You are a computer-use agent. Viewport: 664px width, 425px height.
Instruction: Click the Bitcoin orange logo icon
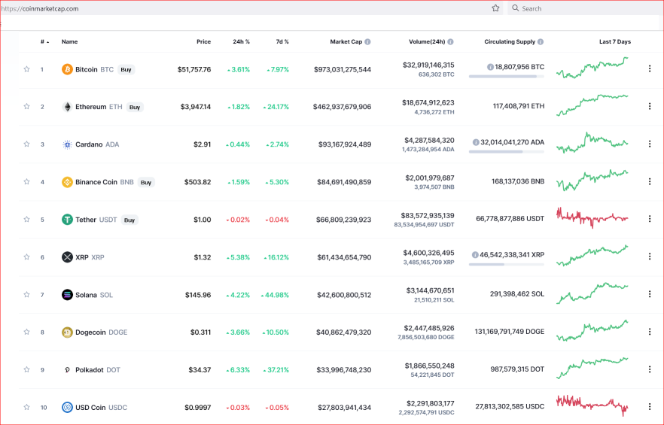[x=67, y=69]
